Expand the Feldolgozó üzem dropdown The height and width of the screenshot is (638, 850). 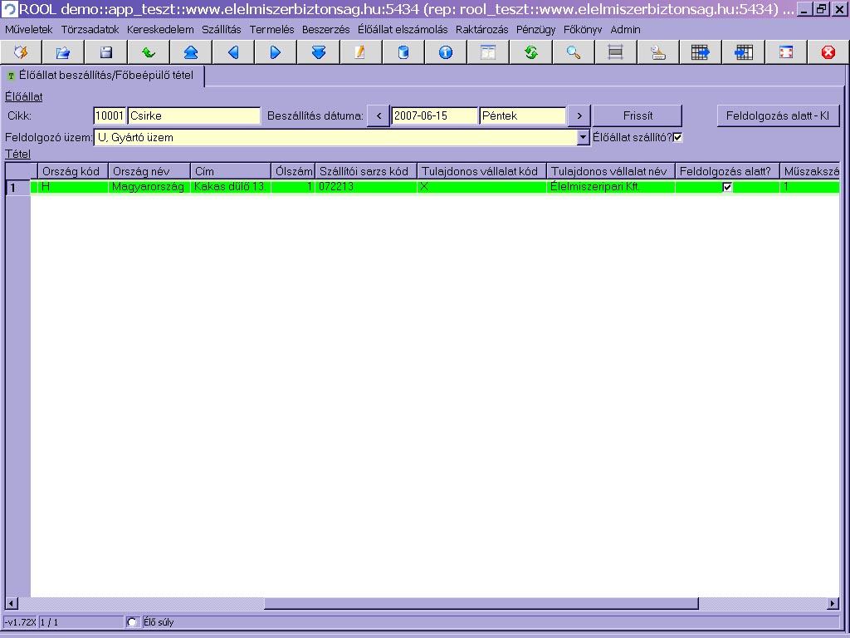coord(583,137)
